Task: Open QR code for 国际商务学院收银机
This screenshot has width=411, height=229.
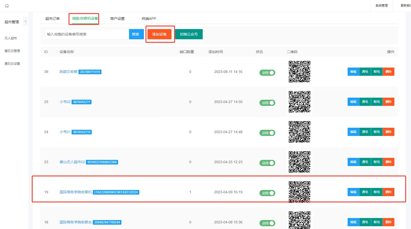Action: tap(300, 192)
